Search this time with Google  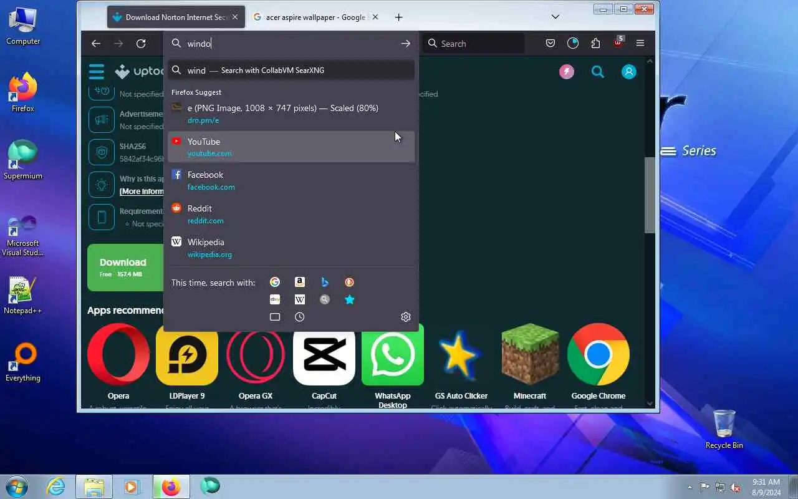pyautogui.click(x=275, y=283)
